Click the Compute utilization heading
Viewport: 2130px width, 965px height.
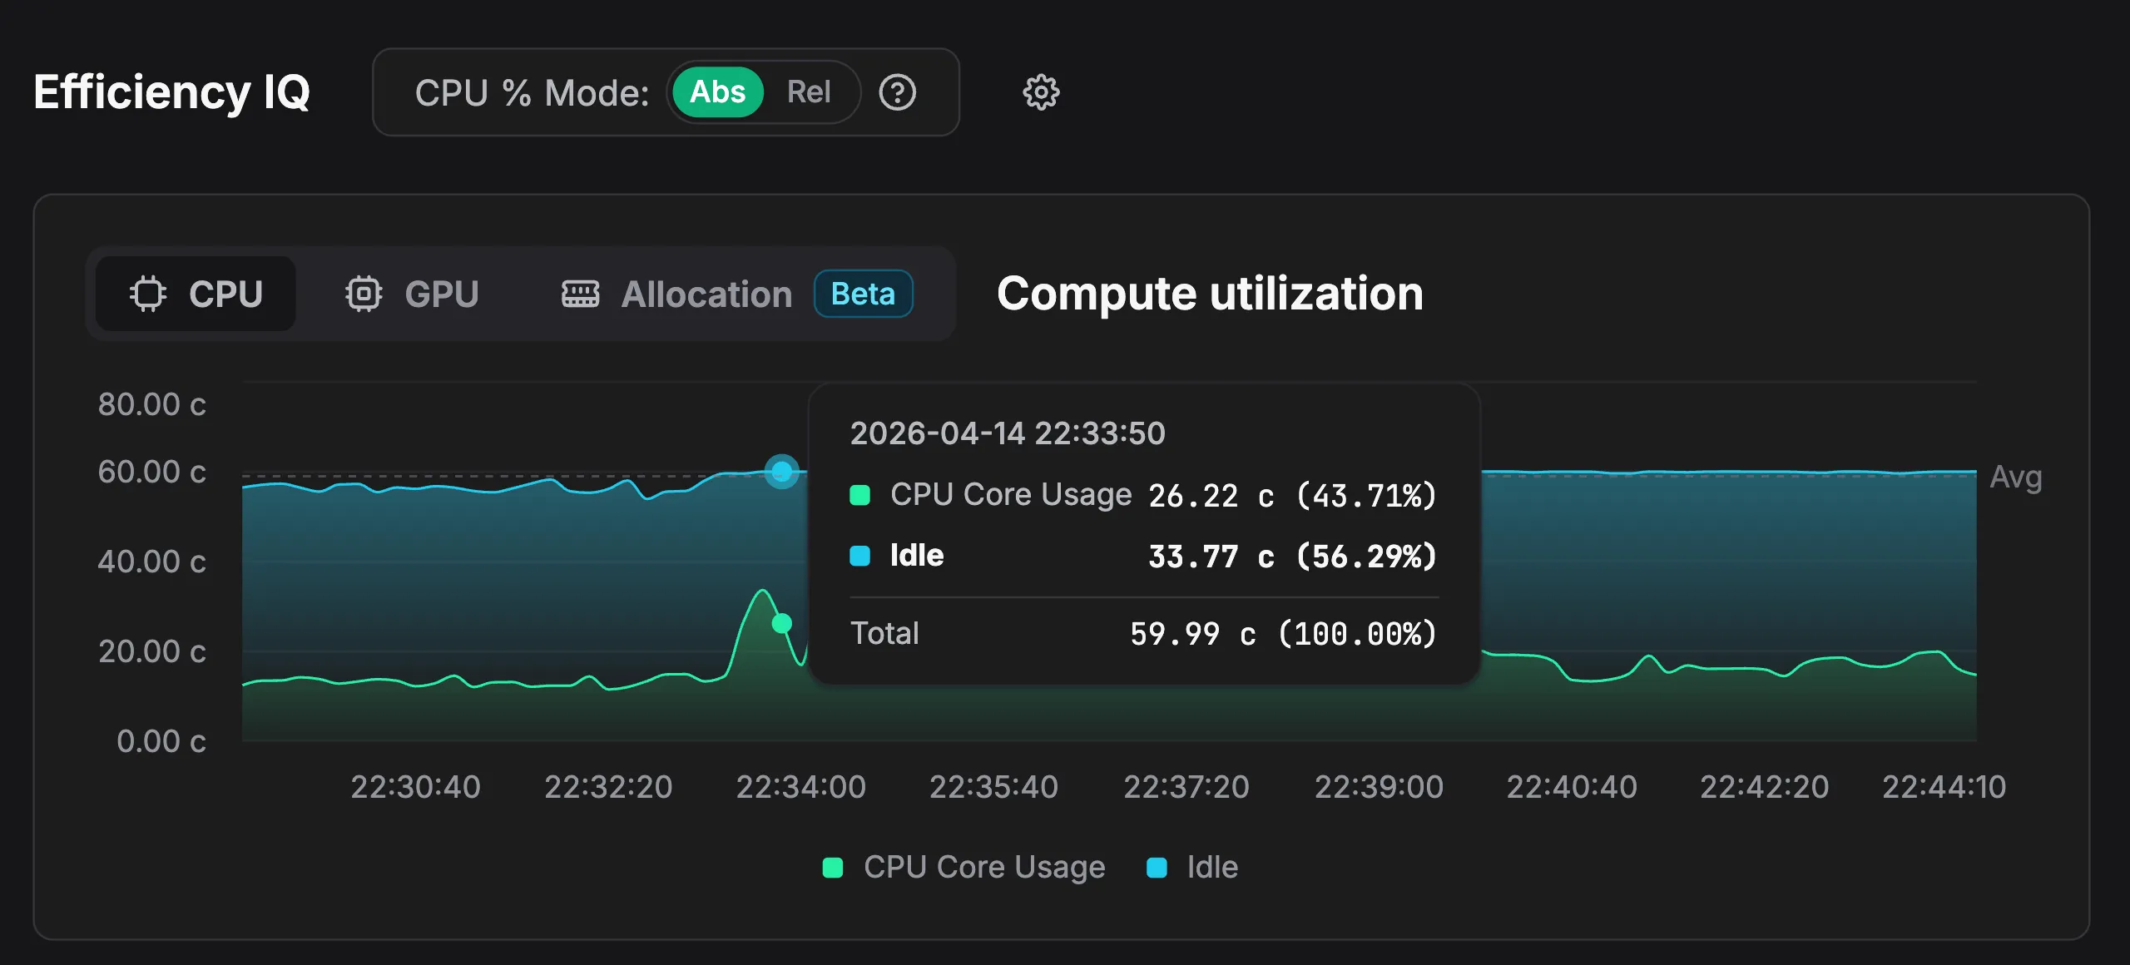pyautogui.click(x=1210, y=294)
